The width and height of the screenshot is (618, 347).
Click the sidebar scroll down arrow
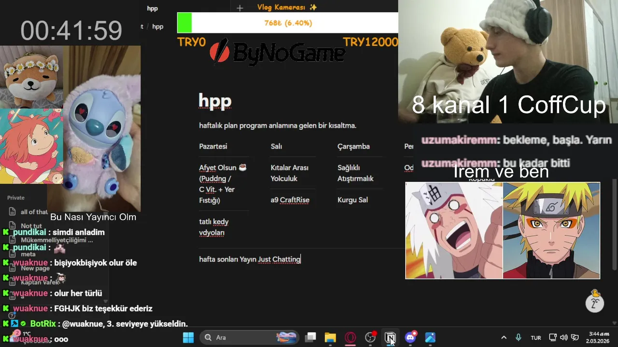tap(106, 301)
